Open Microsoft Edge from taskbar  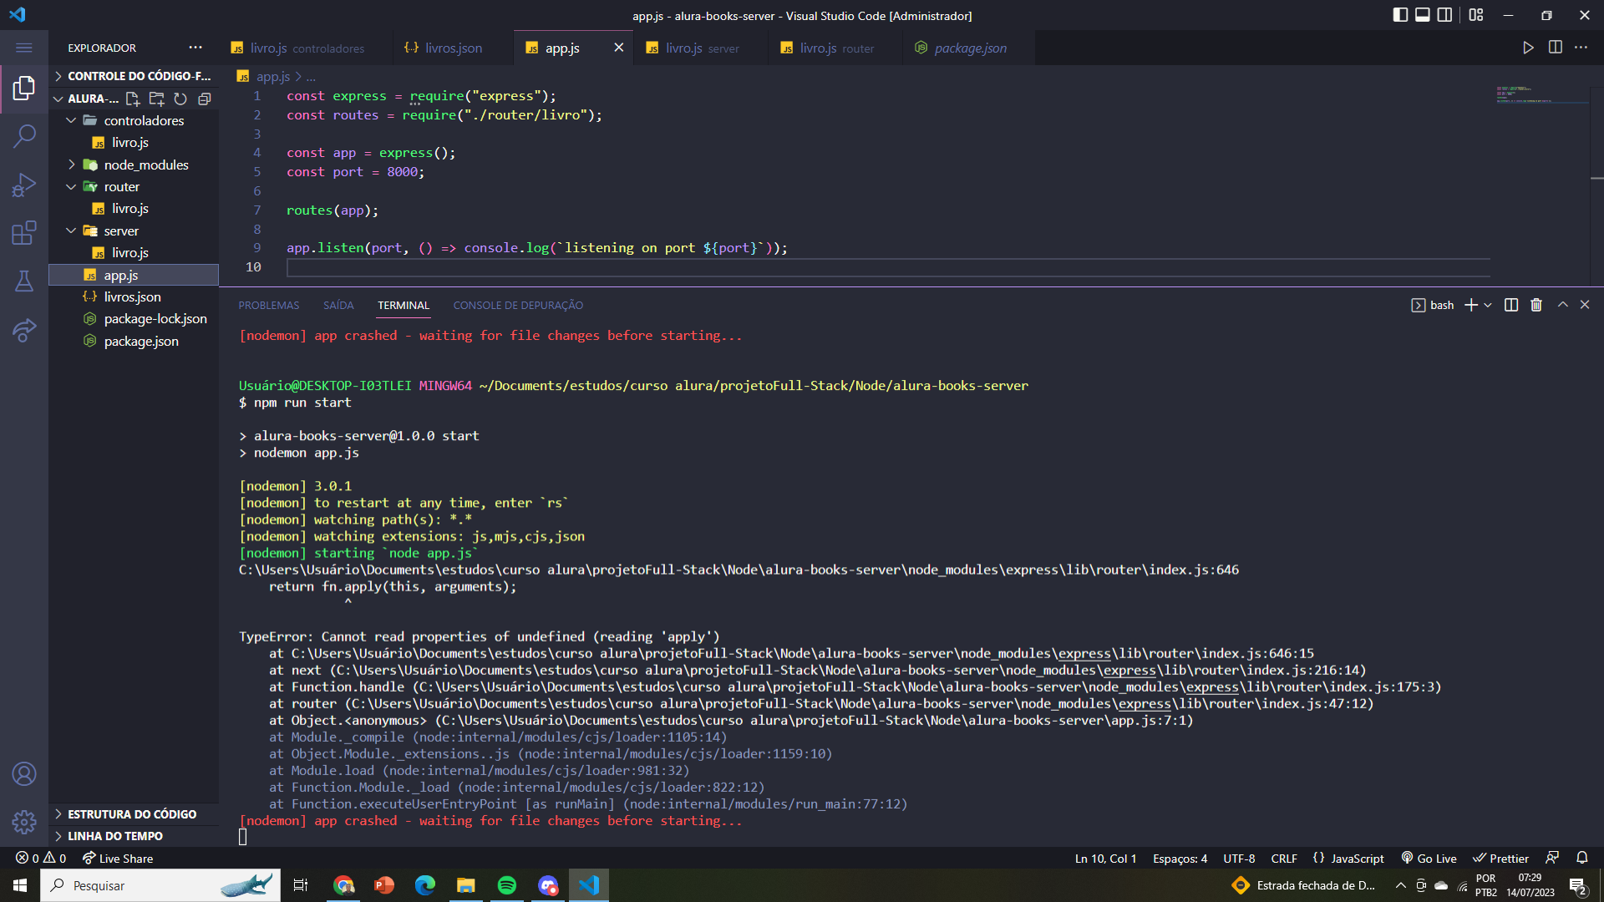[425, 885]
